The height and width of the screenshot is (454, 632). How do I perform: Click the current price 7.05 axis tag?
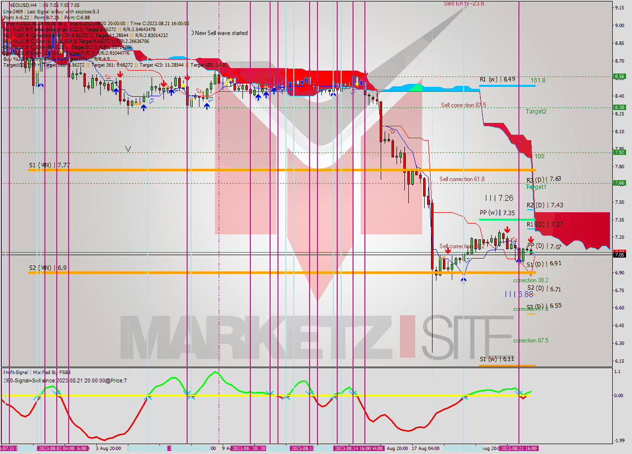619,255
